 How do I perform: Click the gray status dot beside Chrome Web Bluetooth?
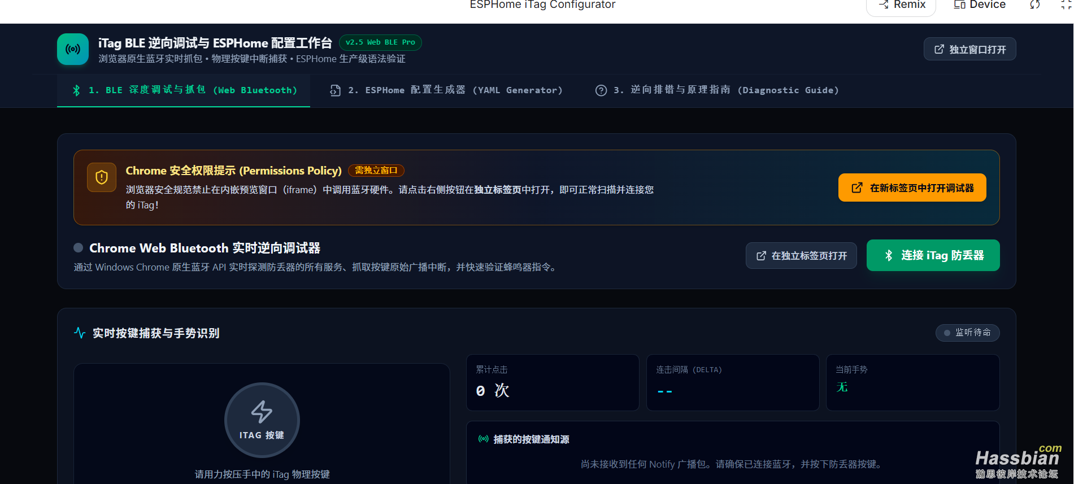[x=79, y=247]
